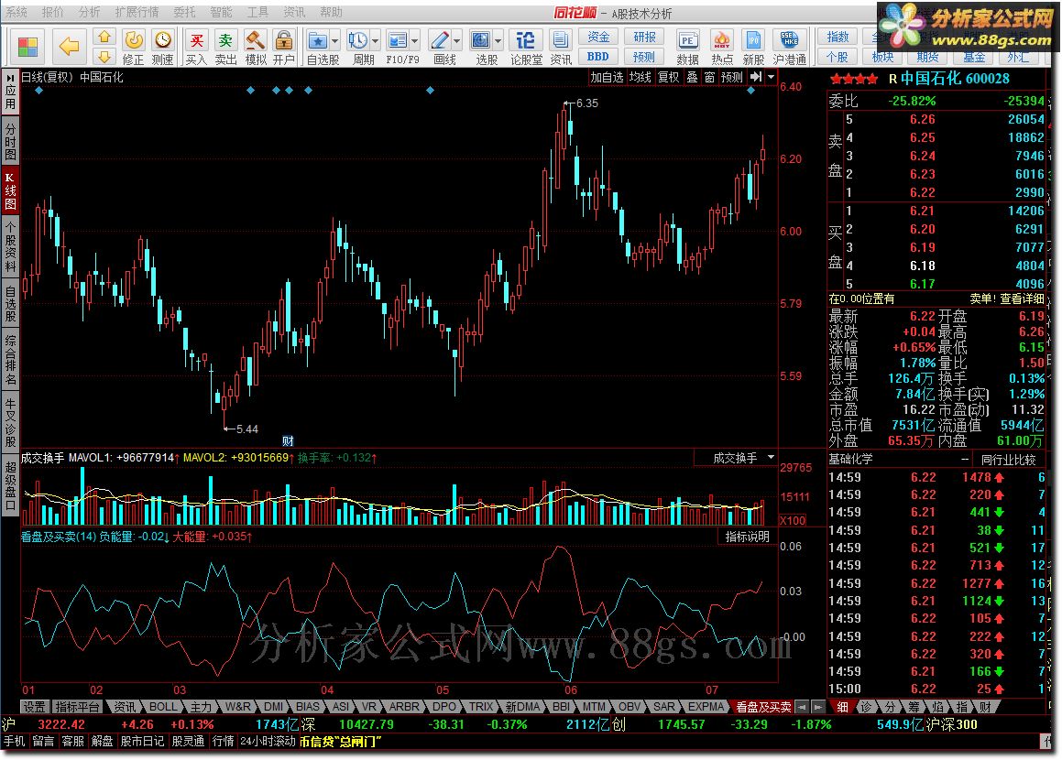Toggle the 窗 window option
This screenshot has height=760, width=1062.
(x=709, y=77)
